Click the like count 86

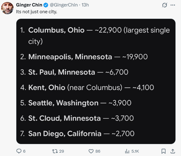(x=98, y=151)
